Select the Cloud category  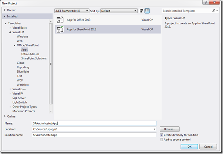point(21,63)
